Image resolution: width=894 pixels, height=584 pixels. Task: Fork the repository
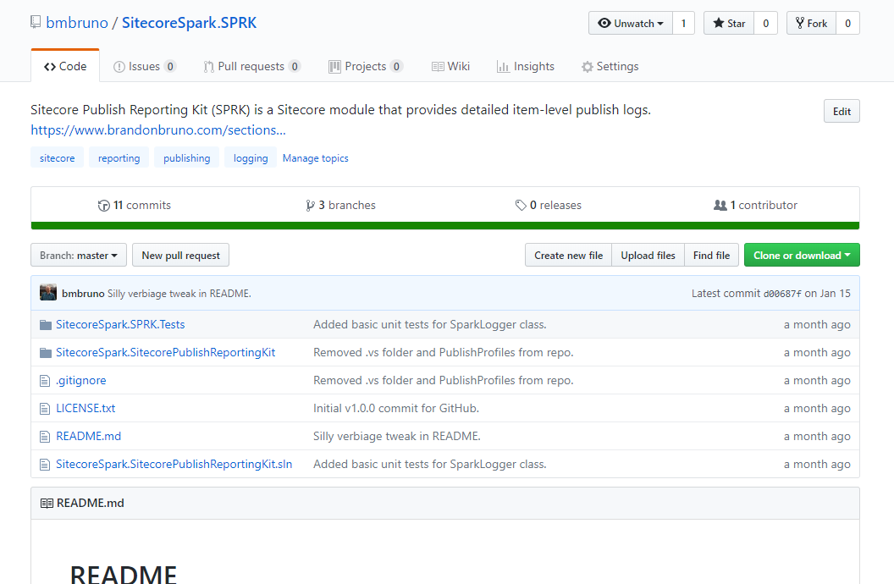click(811, 24)
